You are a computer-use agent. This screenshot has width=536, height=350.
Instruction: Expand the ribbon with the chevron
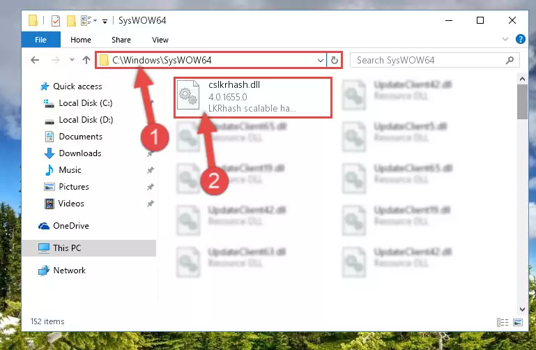(505, 39)
